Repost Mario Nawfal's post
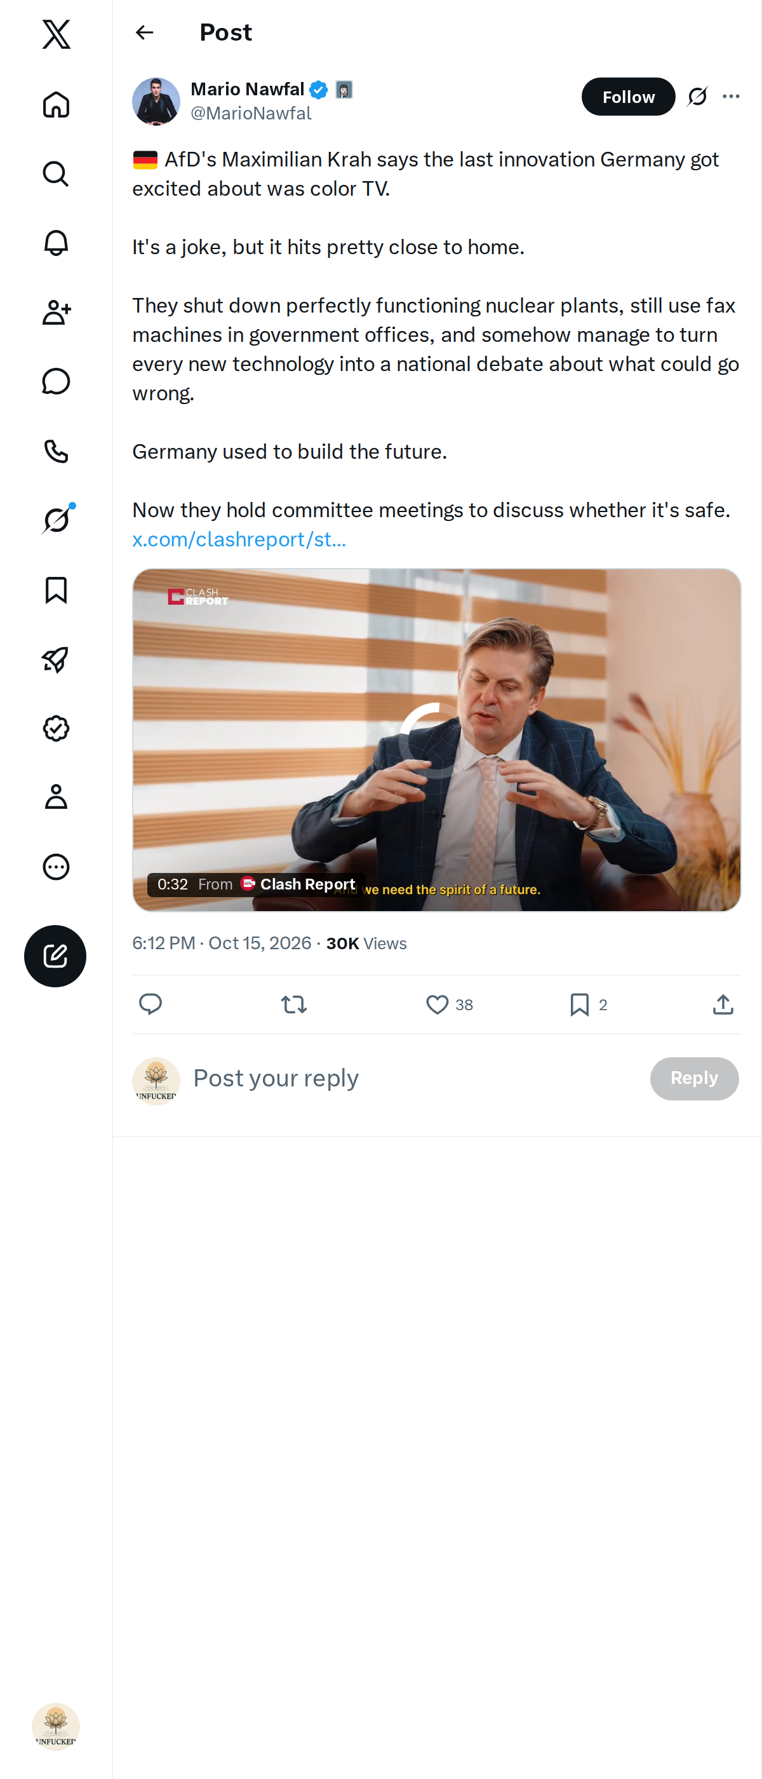Image resolution: width=762 pixels, height=1779 pixels. (x=294, y=1004)
